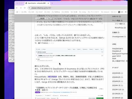Visit the geek な日々 link
132x99 pixels.
116,56
